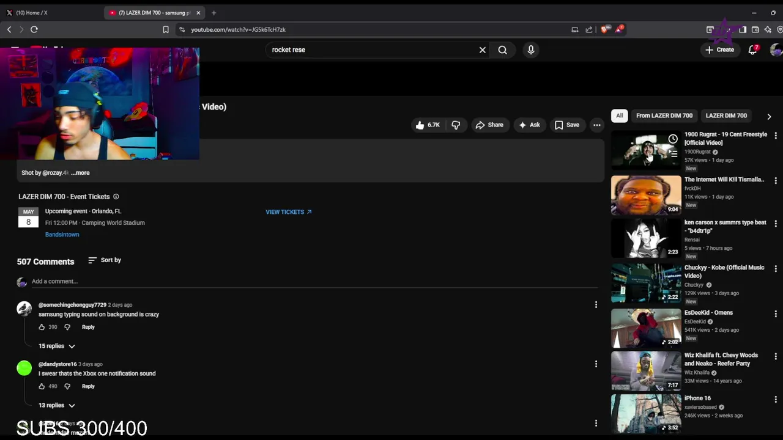This screenshot has height=440, width=783.
Task: Open Brave Leo AI sparkle icon
Action: [768, 29]
